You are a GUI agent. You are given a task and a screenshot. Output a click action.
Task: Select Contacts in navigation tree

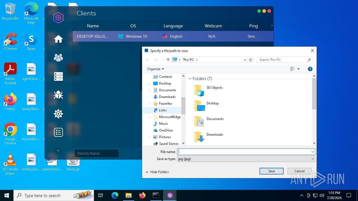(x=166, y=77)
